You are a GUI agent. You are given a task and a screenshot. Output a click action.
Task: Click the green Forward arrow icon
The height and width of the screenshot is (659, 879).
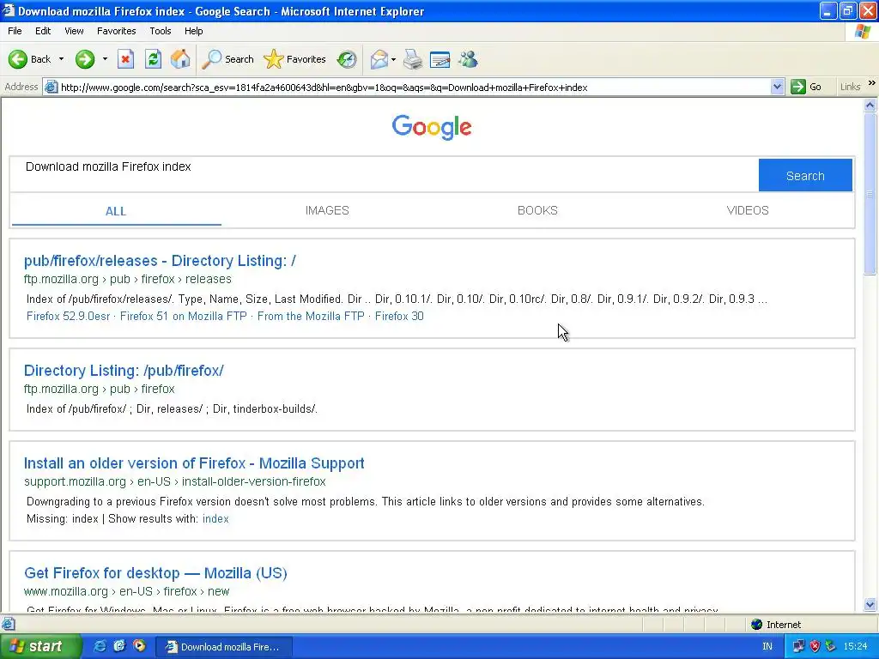click(x=85, y=59)
